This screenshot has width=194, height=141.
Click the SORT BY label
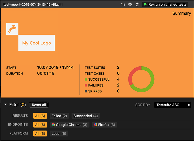point(143,105)
